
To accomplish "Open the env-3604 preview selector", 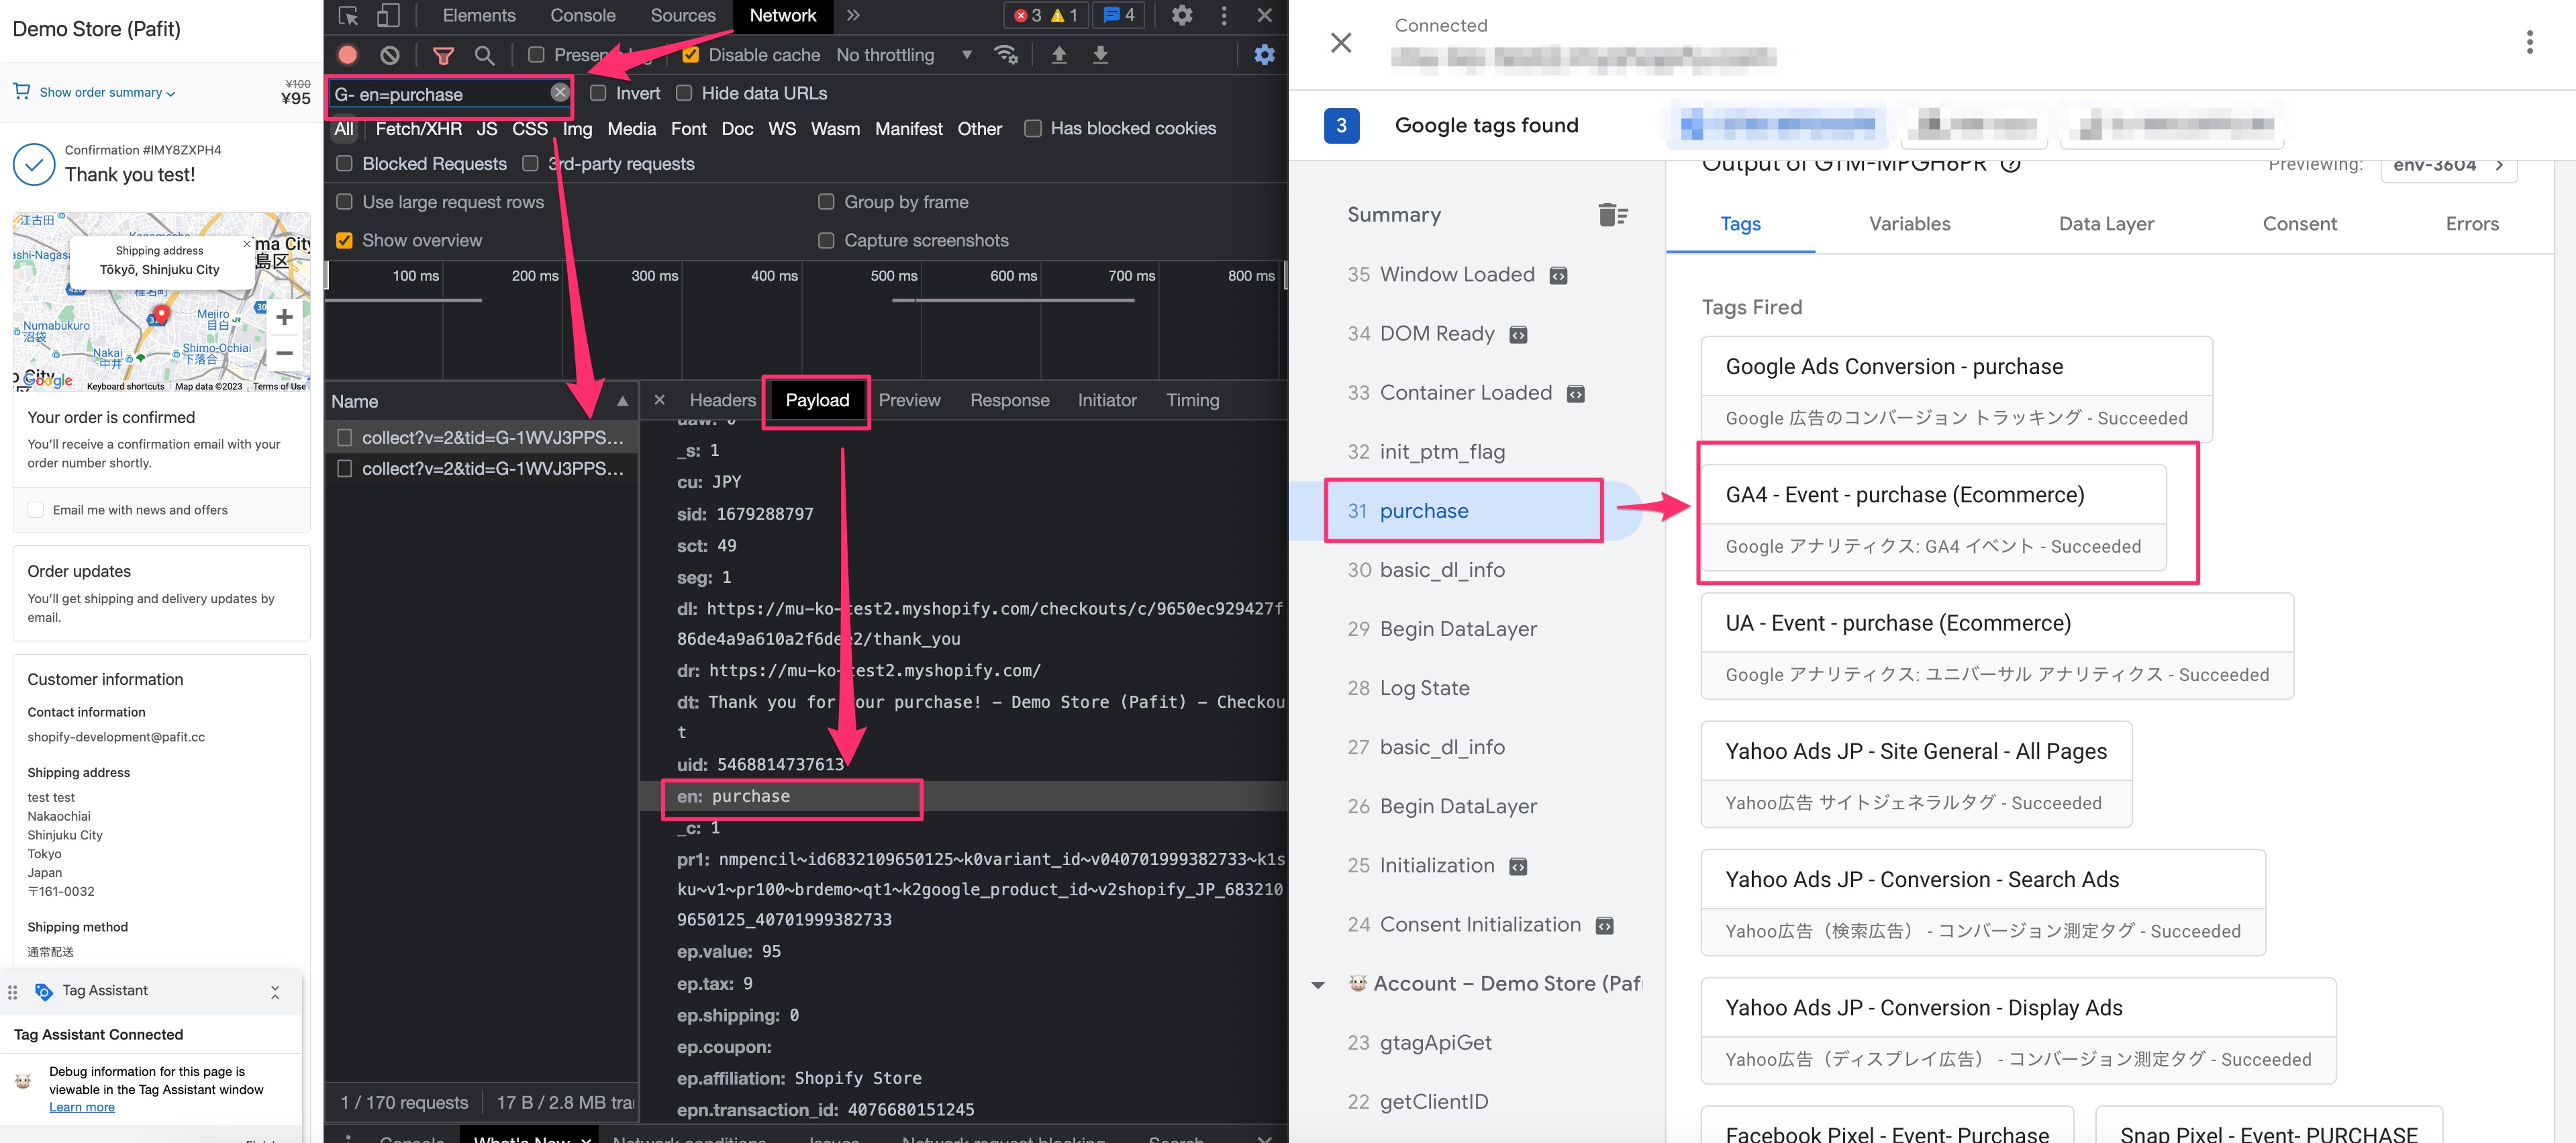I will pos(2448,164).
